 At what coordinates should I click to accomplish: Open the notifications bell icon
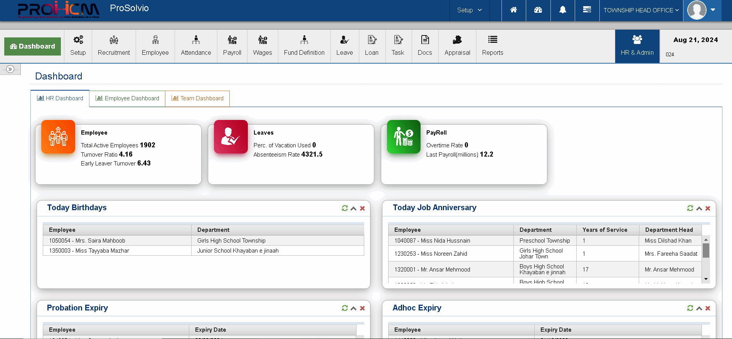click(562, 10)
